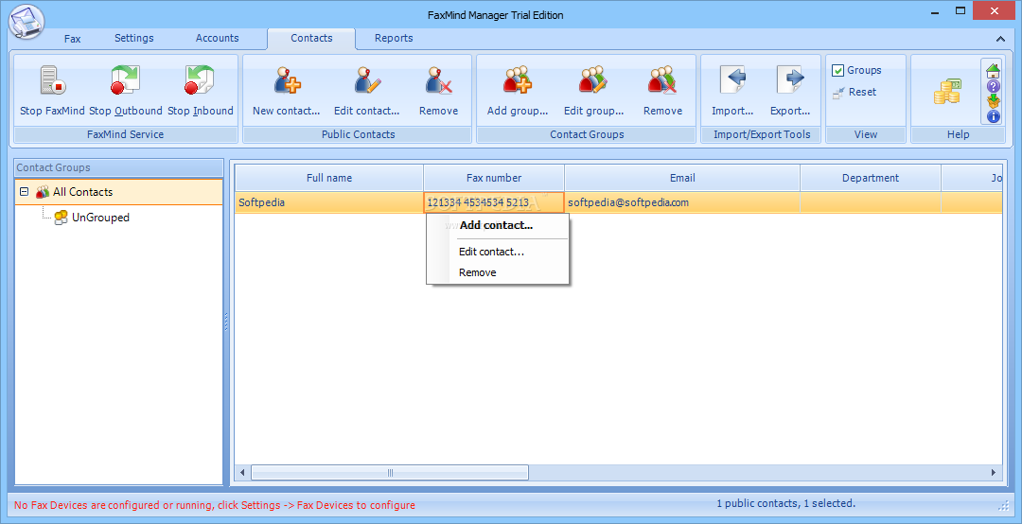This screenshot has height=524, width=1022.
Task: Toggle the Groups view checkbox
Action: pyautogui.click(x=838, y=70)
